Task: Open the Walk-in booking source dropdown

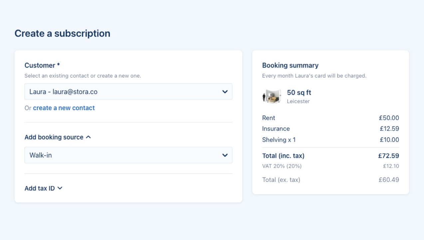Action: pyautogui.click(x=128, y=155)
